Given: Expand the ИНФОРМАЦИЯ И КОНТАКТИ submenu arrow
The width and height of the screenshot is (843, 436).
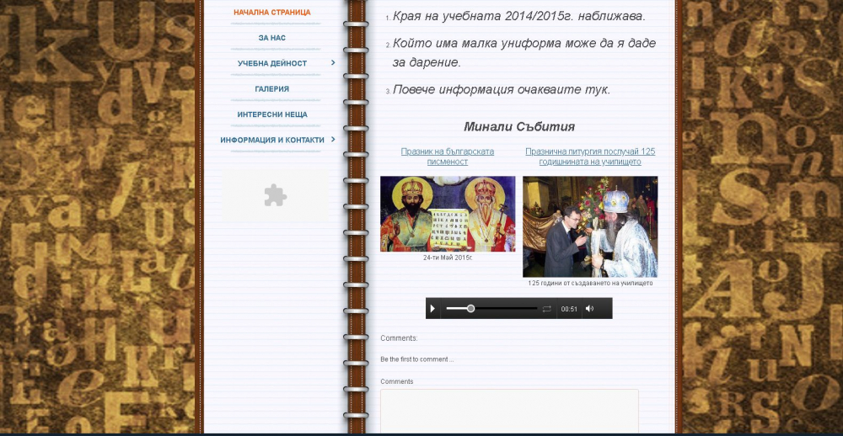Looking at the screenshot, I should (x=333, y=140).
